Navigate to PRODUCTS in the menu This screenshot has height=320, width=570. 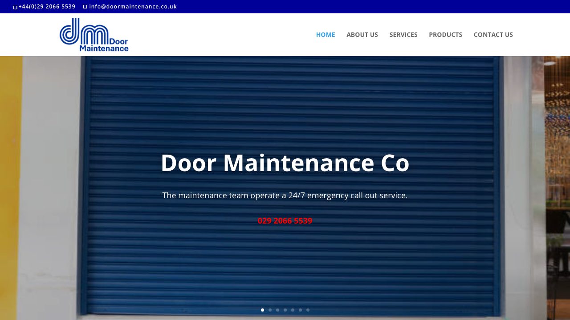[x=445, y=35]
